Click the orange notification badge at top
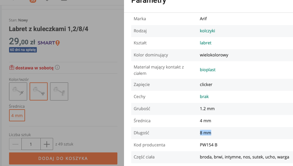The width and height of the screenshot is (293, 166). [x=33, y=1]
